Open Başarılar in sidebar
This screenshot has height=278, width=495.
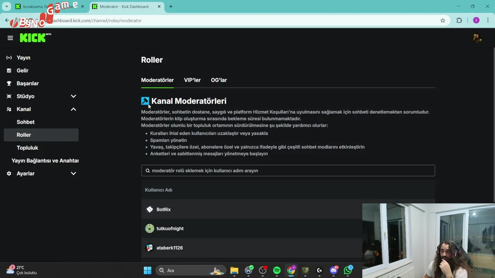(27, 83)
